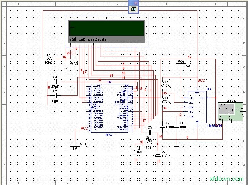Select capacitor C3 22uF symbol
The height and width of the screenshot is (185, 248).
(x=150, y=132)
